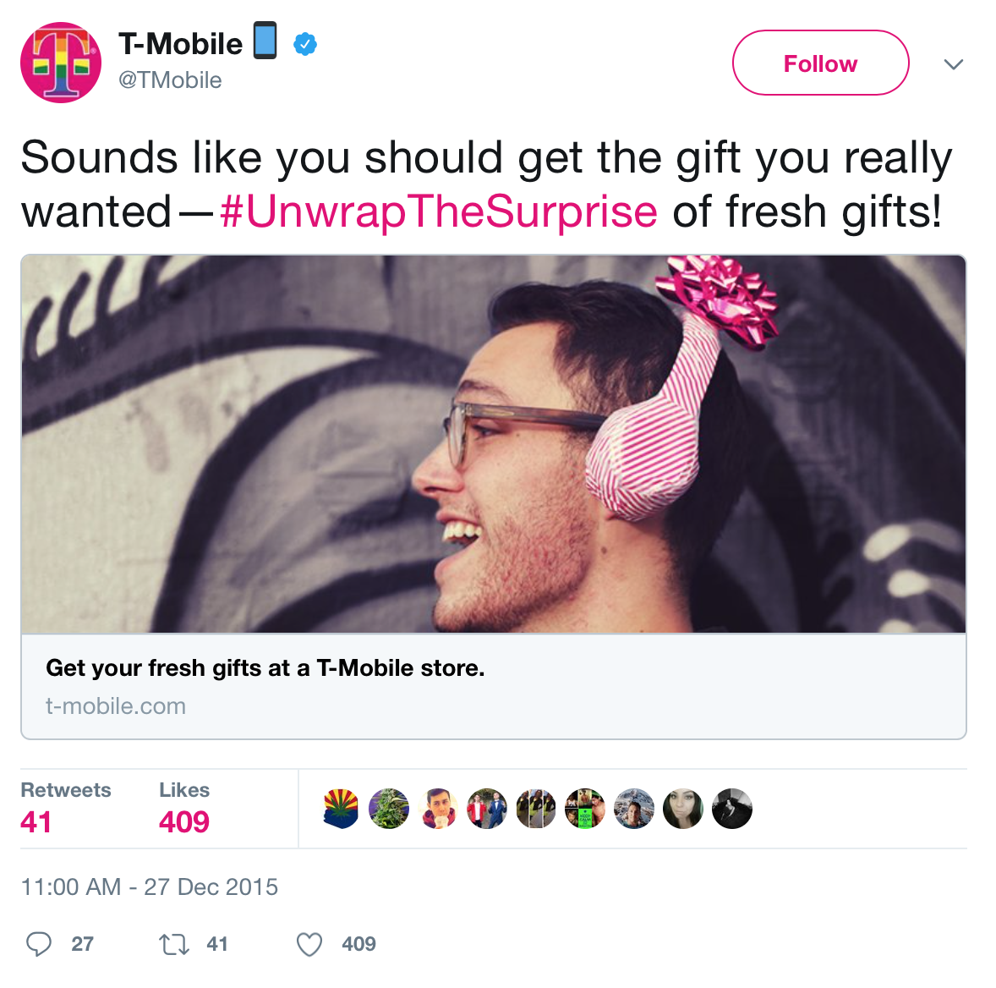
Task: Click the 11:00 AM - 27 Dec 2015 timestamp
Action: [x=150, y=886]
